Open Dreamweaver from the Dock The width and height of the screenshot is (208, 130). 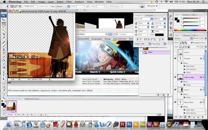click(142, 125)
